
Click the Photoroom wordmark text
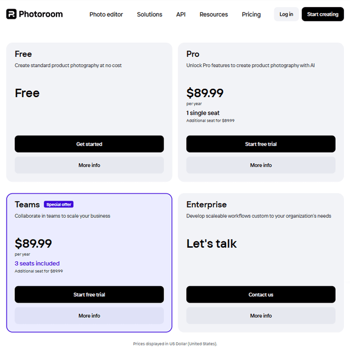point(41,14)
